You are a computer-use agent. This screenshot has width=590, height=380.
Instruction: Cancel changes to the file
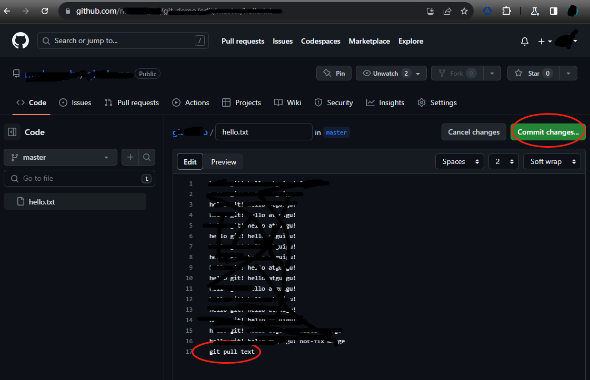coord(474,132)
